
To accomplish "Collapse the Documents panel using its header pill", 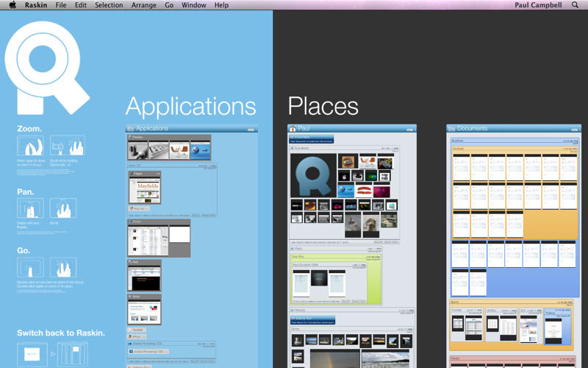I will (x=575, y=130).
